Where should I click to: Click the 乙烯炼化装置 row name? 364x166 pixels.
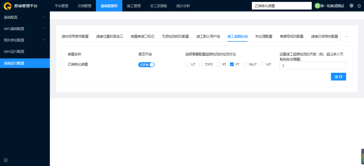coord(78,64)
